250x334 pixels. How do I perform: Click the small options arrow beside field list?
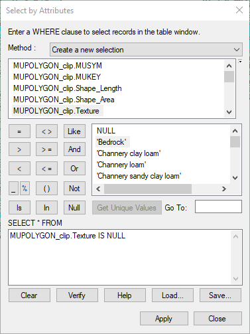[240, 62]
